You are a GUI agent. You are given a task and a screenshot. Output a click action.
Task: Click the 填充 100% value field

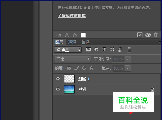tap(119, 68)
